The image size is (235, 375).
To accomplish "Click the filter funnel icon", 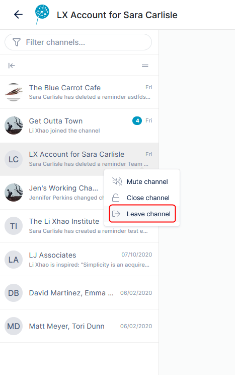I will tap(17, 42).
